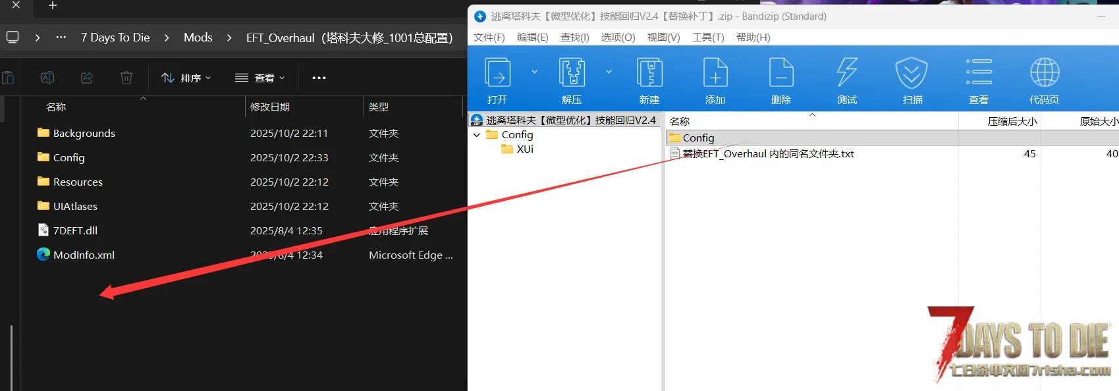Click the Delete (删除) toolbar icon
The width and height of the screenshot is (1119, 391).
(x=781, y=73)
